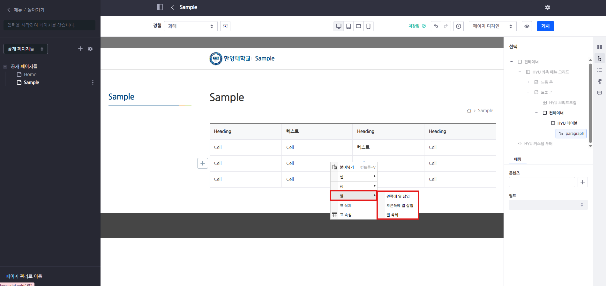The image size is (606, 286).
Task: Go back via 메뉴로 돌아가기
Action: click(26, 10)
